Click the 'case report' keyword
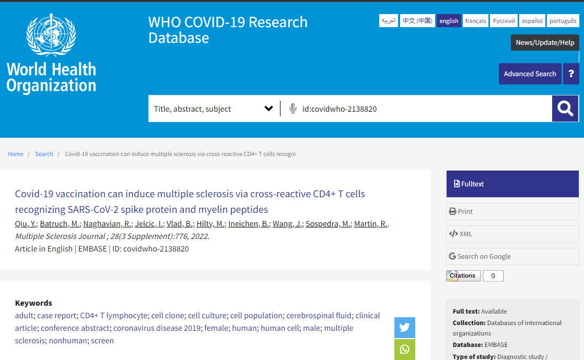The height and width of the screenshot is (360, 584). (x=56, y=315)
